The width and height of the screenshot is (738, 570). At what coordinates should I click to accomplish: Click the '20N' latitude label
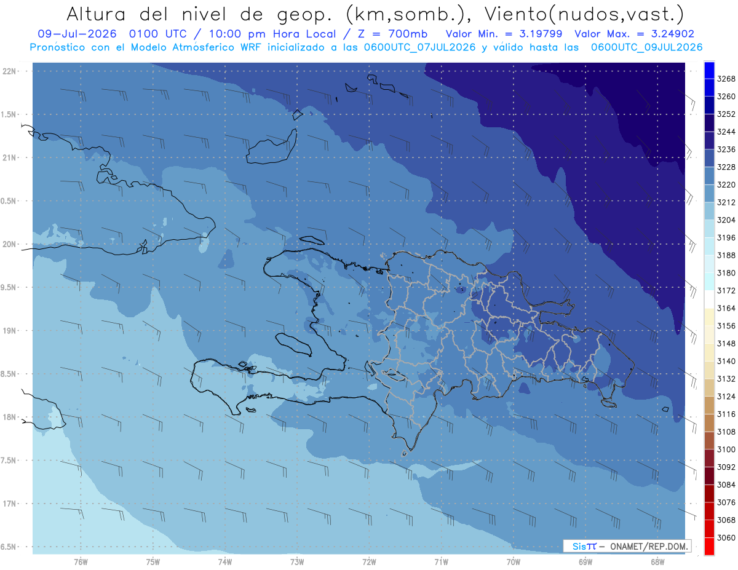tap(10, 244)
